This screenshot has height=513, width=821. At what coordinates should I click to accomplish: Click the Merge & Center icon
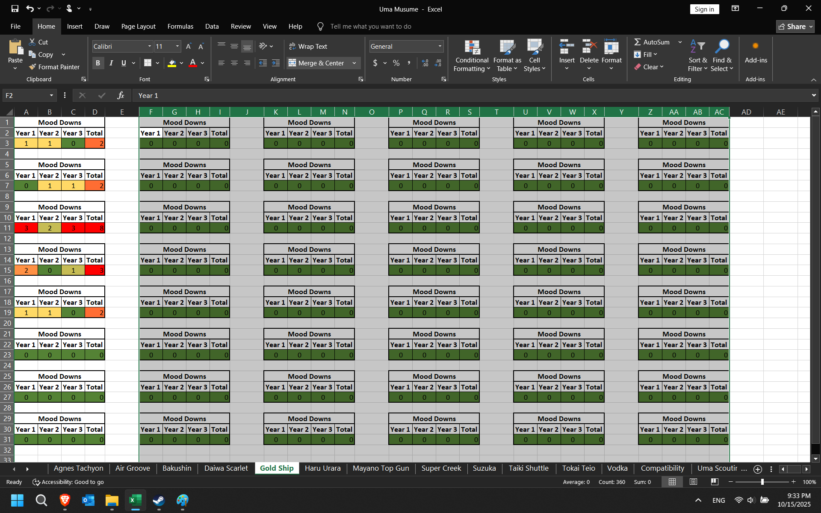click(292, 63)
